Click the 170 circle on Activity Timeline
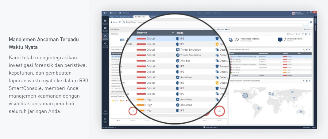Viewport: 328px width, 139px height. point(133,111)
